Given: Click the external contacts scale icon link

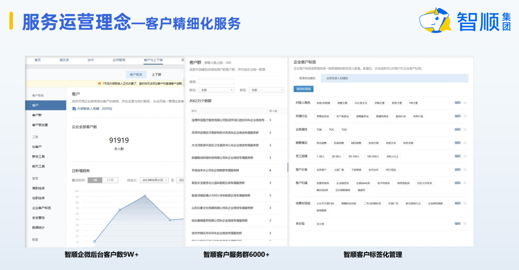Looking at the screenshot, I should 74,109.
